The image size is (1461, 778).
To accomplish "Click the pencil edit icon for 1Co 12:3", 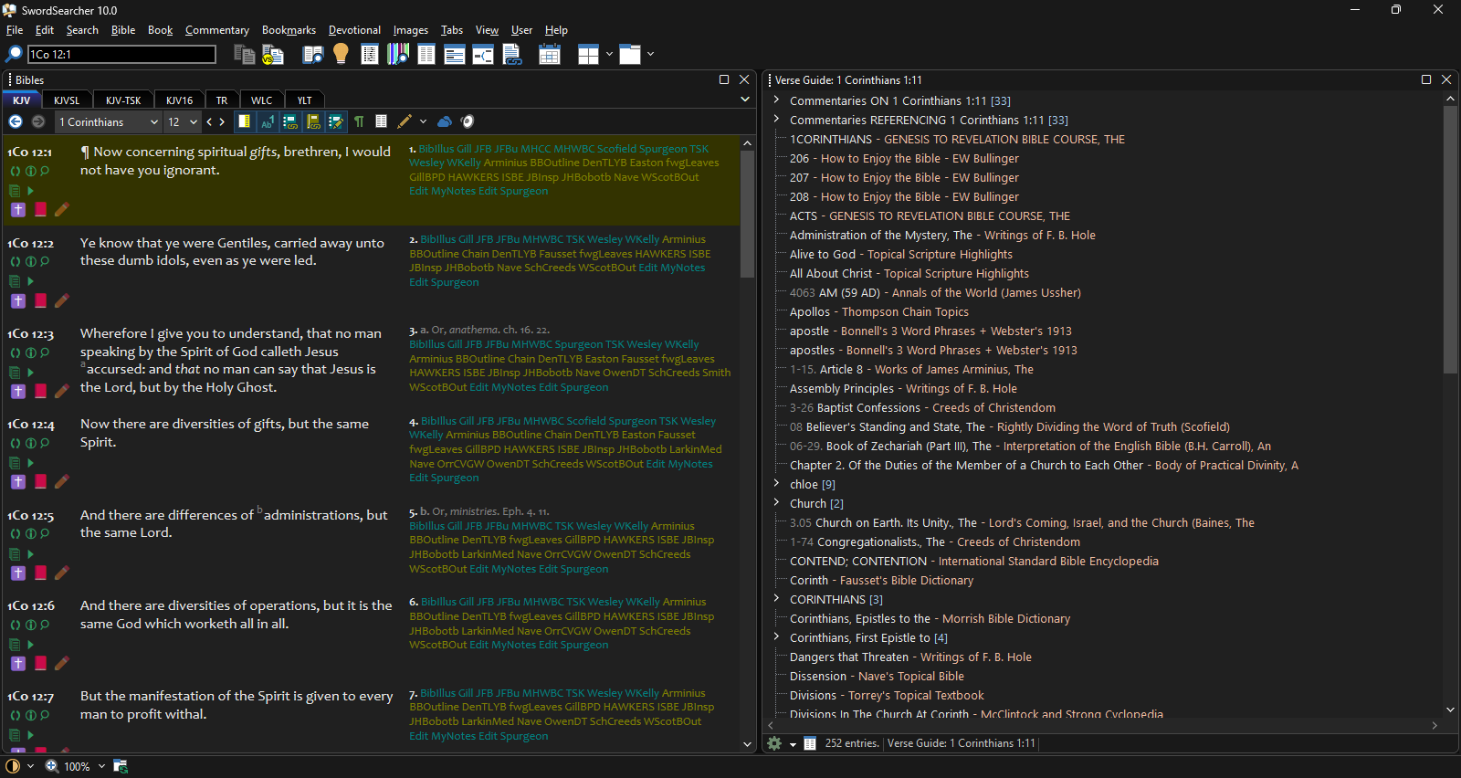I will tap(62, 391).
